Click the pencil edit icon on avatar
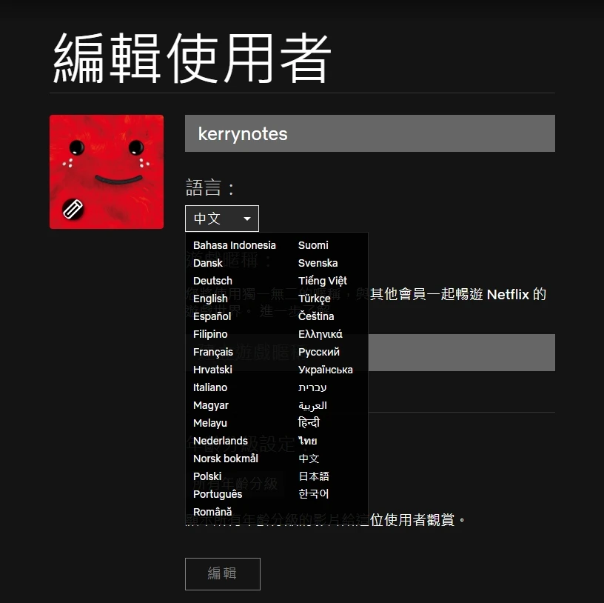This screenshot has height=603, width=604. (73, 210)
